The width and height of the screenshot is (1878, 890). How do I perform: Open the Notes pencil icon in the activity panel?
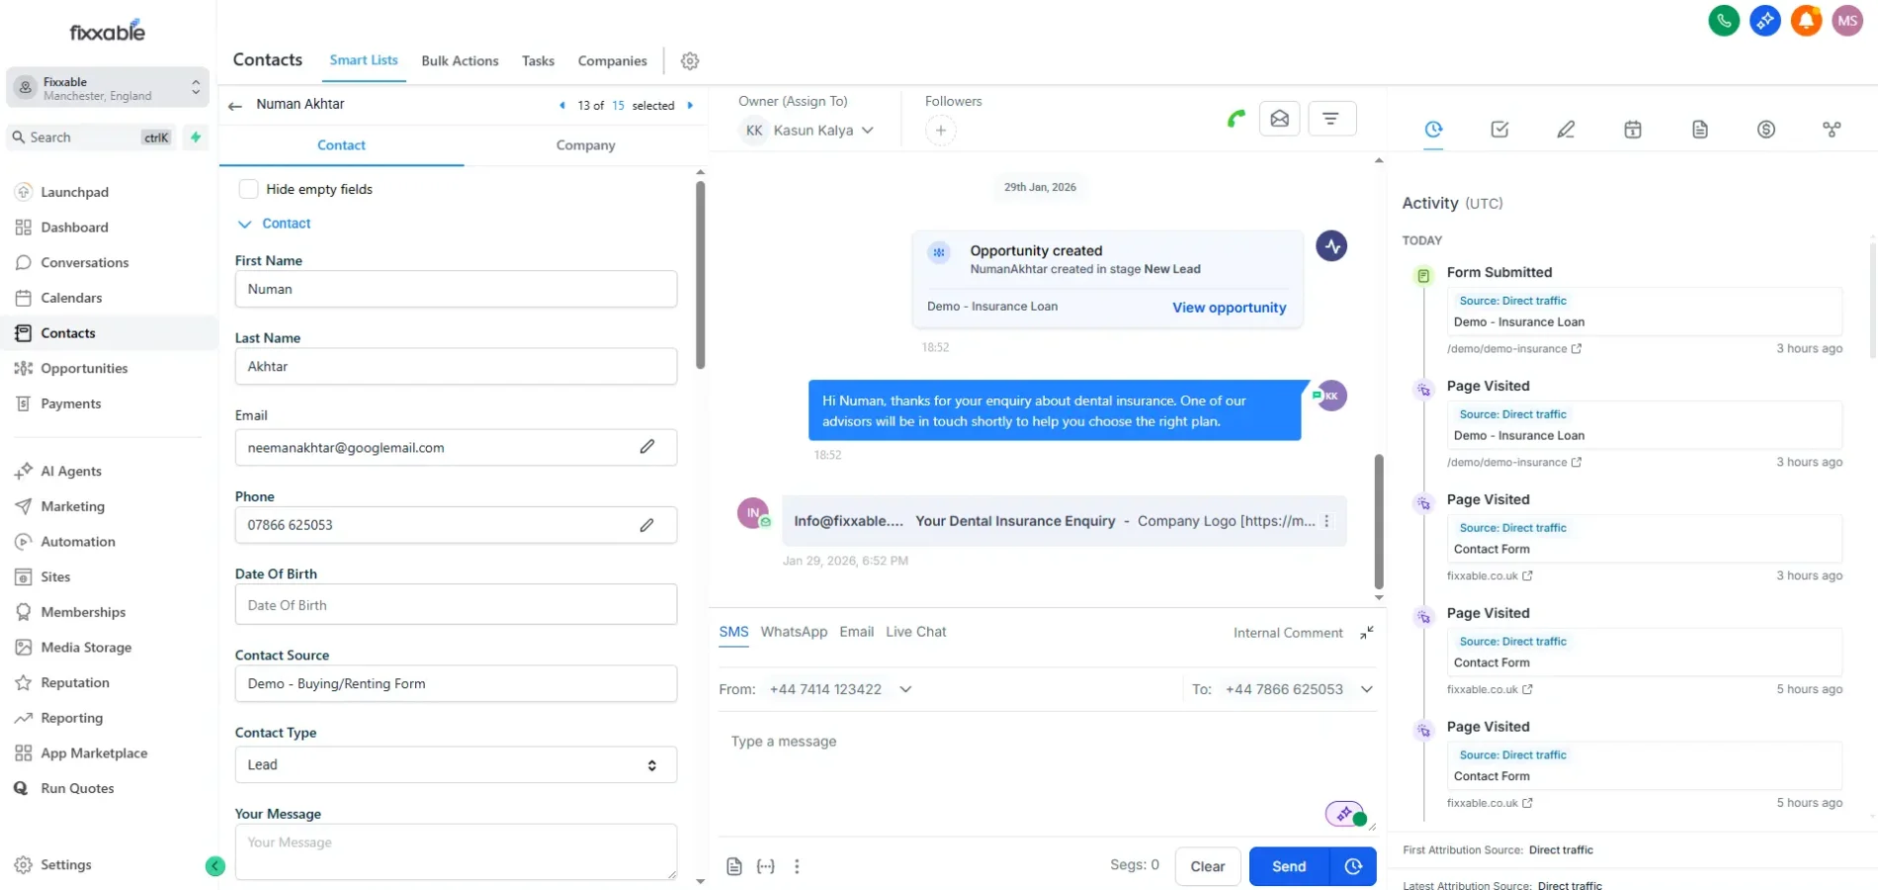[1565, 129]
